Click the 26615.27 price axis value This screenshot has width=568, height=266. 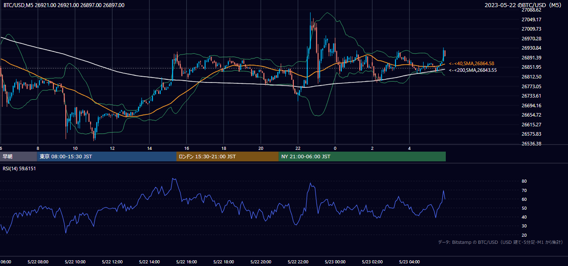532,125
